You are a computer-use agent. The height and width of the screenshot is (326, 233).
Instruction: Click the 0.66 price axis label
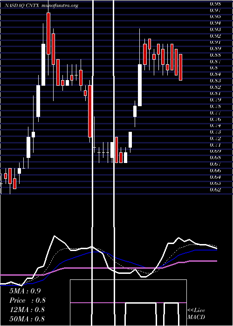click(x=215, y=171)
